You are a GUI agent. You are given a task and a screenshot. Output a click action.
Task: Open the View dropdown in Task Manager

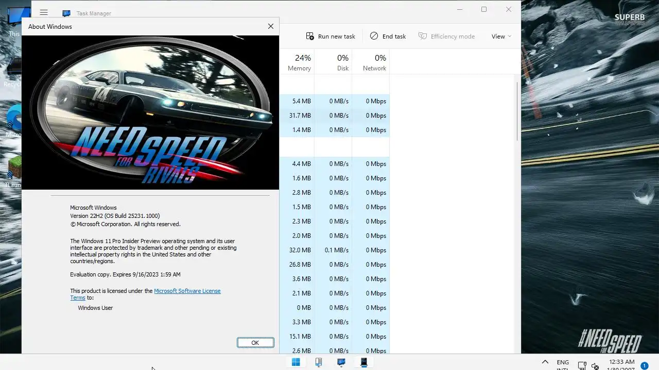[x=501, y=36]
